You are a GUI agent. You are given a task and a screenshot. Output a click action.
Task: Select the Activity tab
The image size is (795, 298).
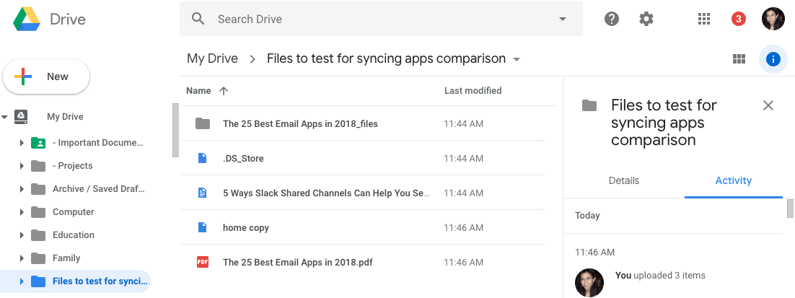734,180
